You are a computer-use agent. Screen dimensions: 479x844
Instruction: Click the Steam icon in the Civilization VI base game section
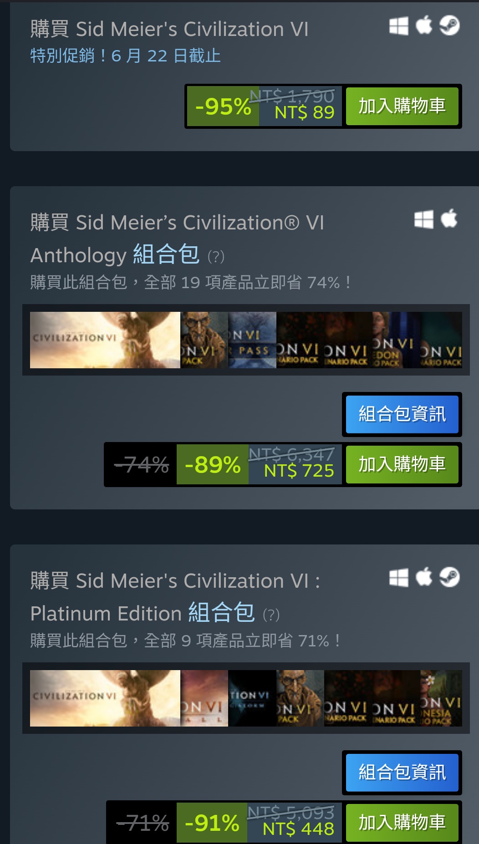pos(449,25)
